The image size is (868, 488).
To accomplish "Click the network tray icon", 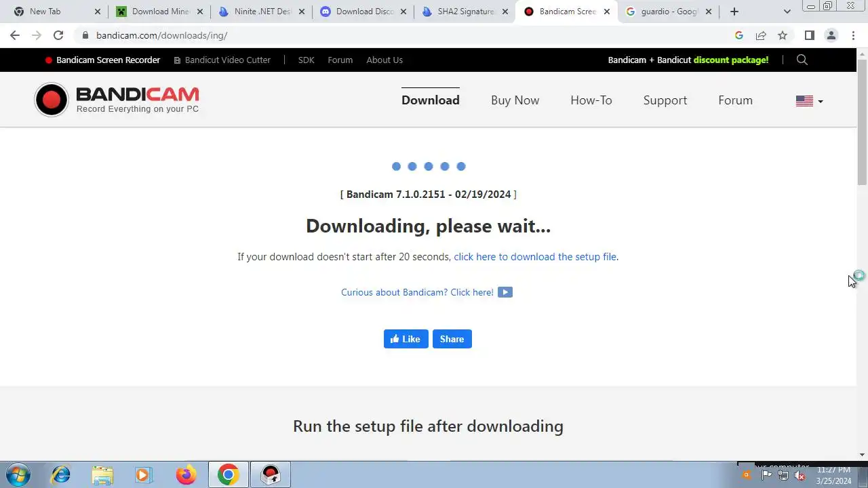I will click(x=783, y=476).
